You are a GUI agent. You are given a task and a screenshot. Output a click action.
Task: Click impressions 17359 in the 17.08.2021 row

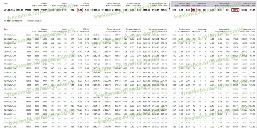click(28, 102)
